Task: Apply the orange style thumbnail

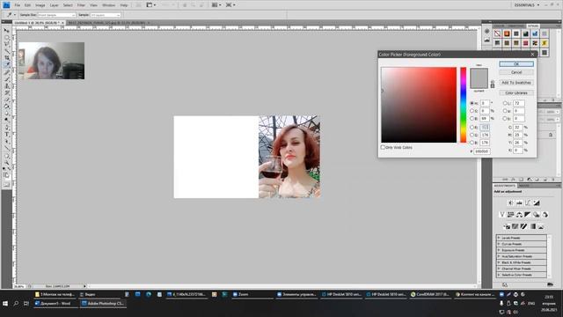Action: (x=507, y=33)
